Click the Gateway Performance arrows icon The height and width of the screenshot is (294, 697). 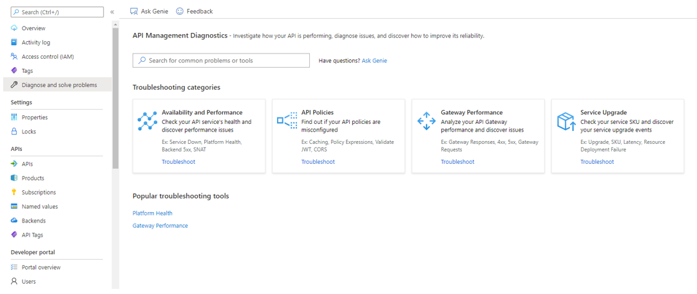pyautogui.click(x=426, y=121)
